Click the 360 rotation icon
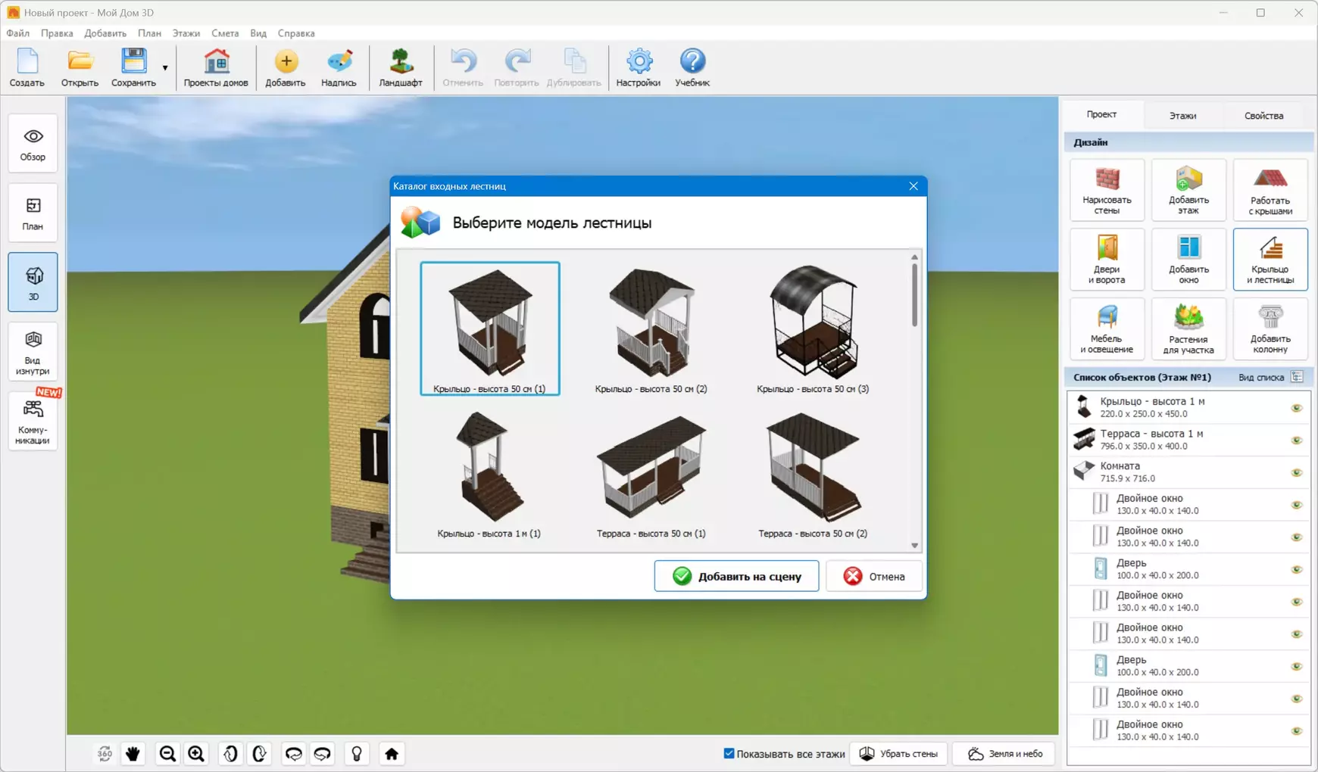1318x772 pixels. 105,754
